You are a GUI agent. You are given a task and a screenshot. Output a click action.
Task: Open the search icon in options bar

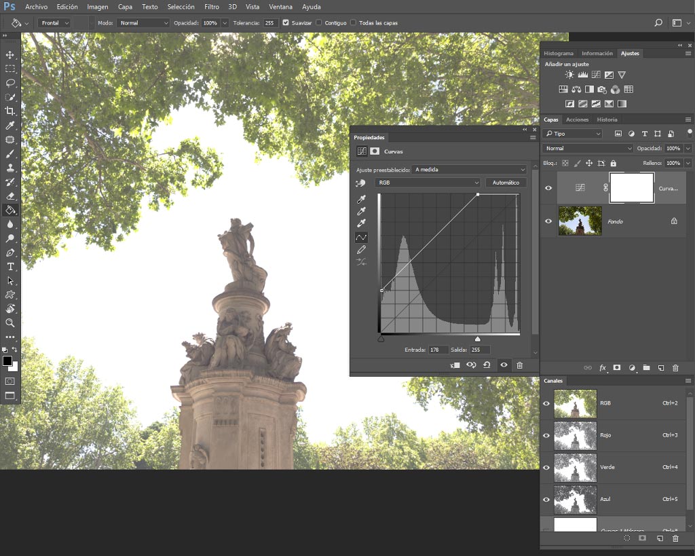(x=658, y=22)
